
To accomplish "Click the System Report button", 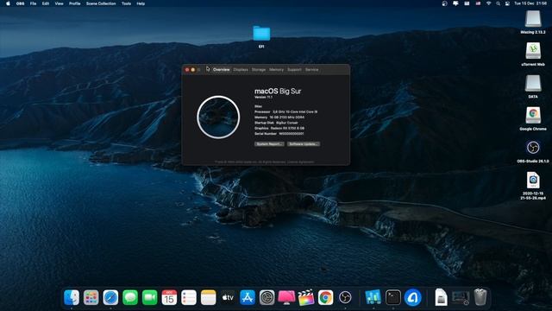I will click(269, 144).
